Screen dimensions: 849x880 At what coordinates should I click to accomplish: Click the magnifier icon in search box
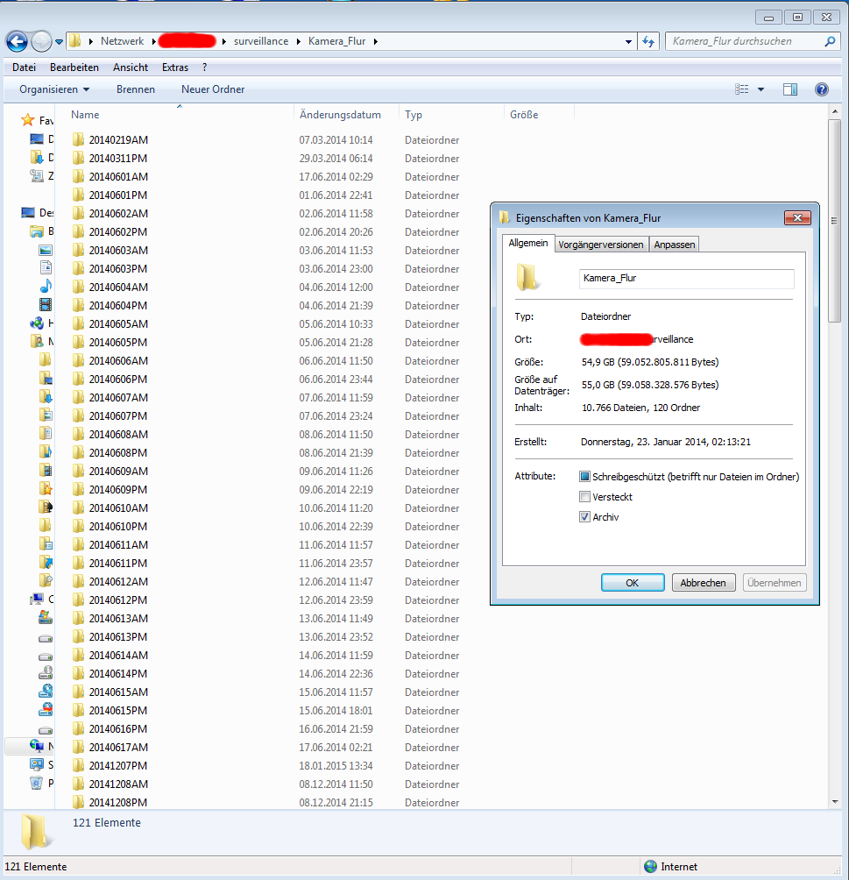coord(830,41)
